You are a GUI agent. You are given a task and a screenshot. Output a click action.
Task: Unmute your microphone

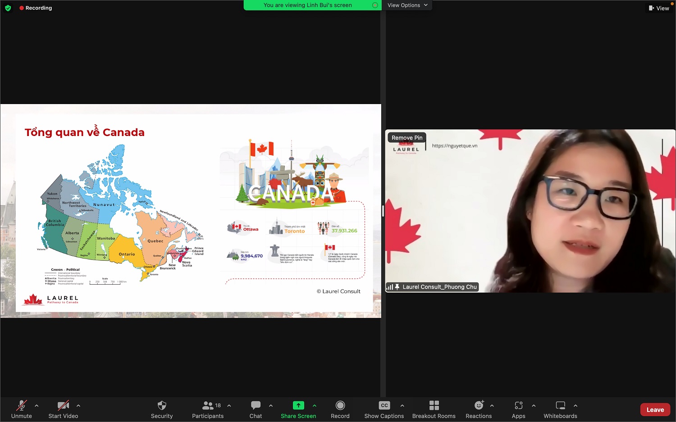[x=21, y=409]
